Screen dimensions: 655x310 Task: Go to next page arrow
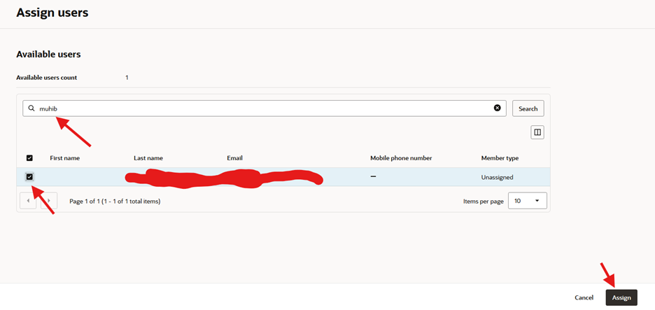pyautogui.click(x=48, y=201)
